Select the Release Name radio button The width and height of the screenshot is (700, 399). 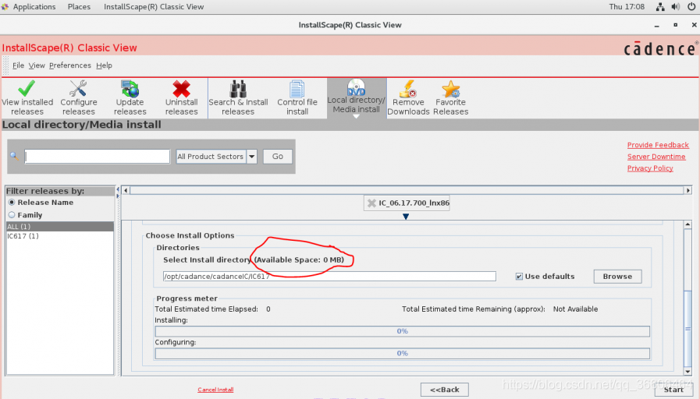tap(12, 203)
